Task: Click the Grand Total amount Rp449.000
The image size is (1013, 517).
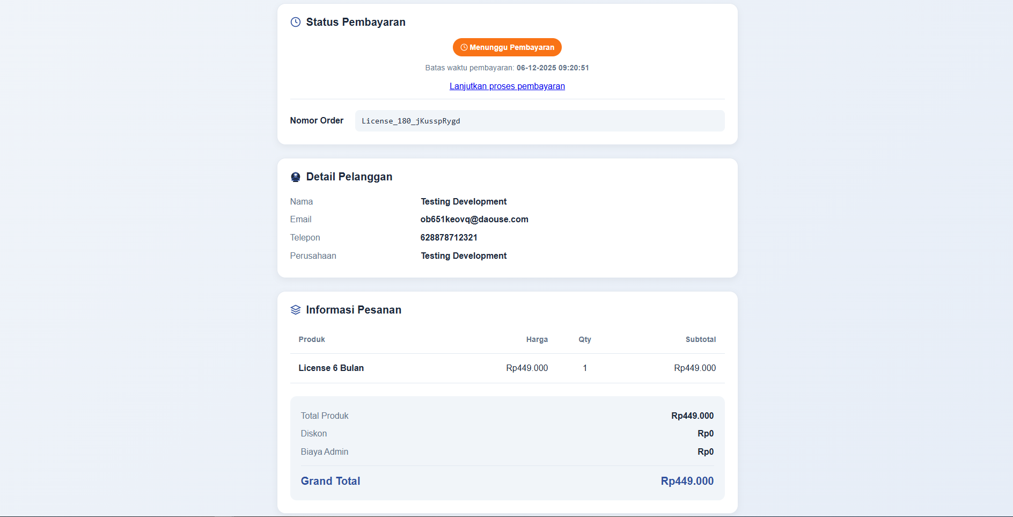Action: (687, 481)
